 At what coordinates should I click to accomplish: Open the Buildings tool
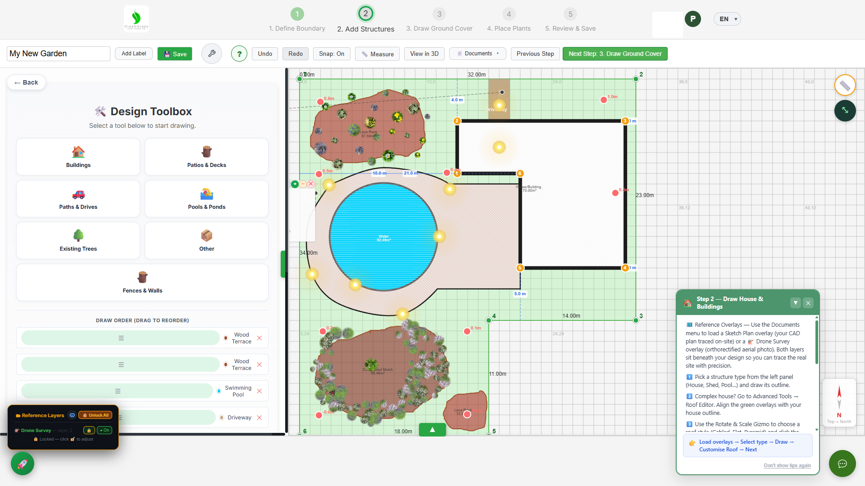78,157
